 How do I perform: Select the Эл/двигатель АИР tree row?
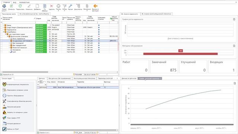[59, 41]
